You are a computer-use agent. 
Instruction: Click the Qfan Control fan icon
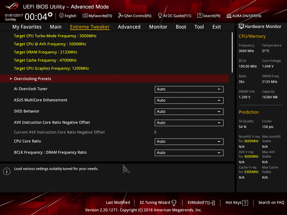(x=120, y=15)
